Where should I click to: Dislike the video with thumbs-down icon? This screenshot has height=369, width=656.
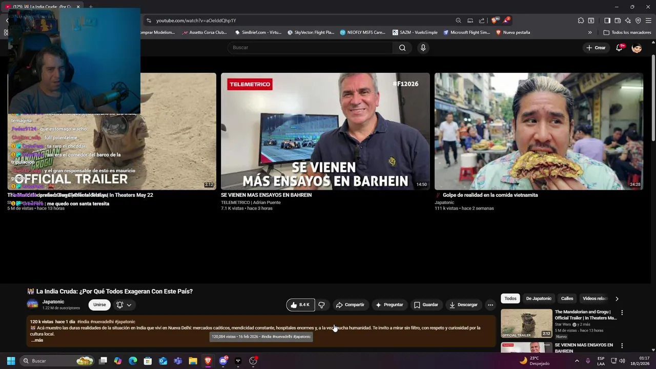click(321, 305)
